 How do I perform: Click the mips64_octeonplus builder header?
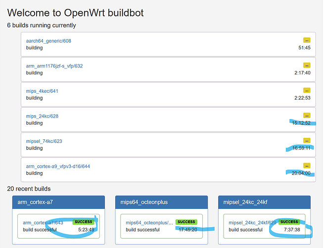[x=161, y=202]
